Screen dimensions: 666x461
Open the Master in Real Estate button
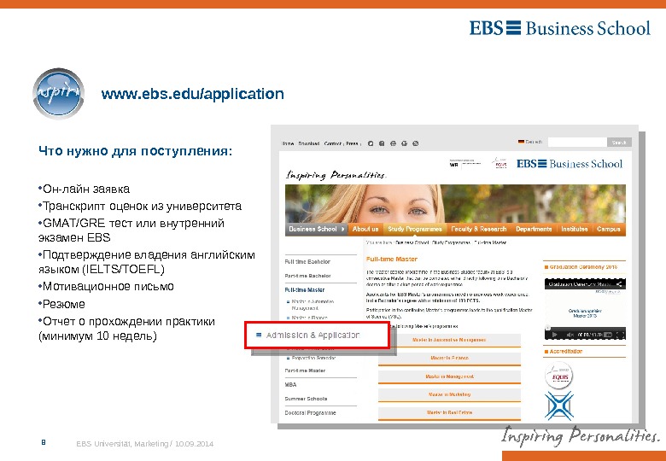pyautogui.click(x=449, y=412)
